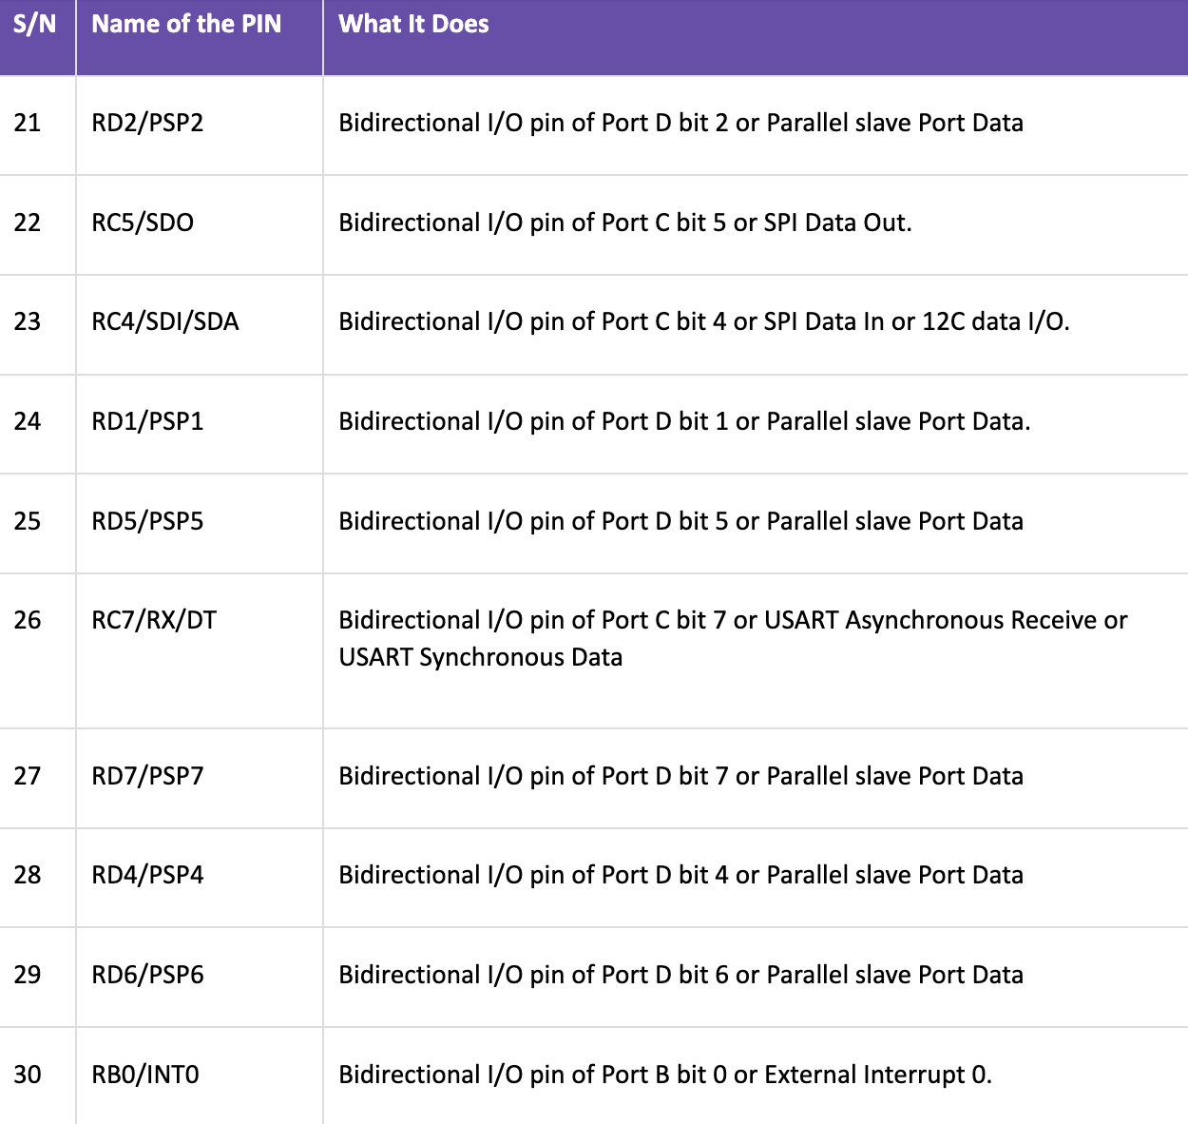
Task: Select the RD1/PSP1 cell
Action: (147, 422)
